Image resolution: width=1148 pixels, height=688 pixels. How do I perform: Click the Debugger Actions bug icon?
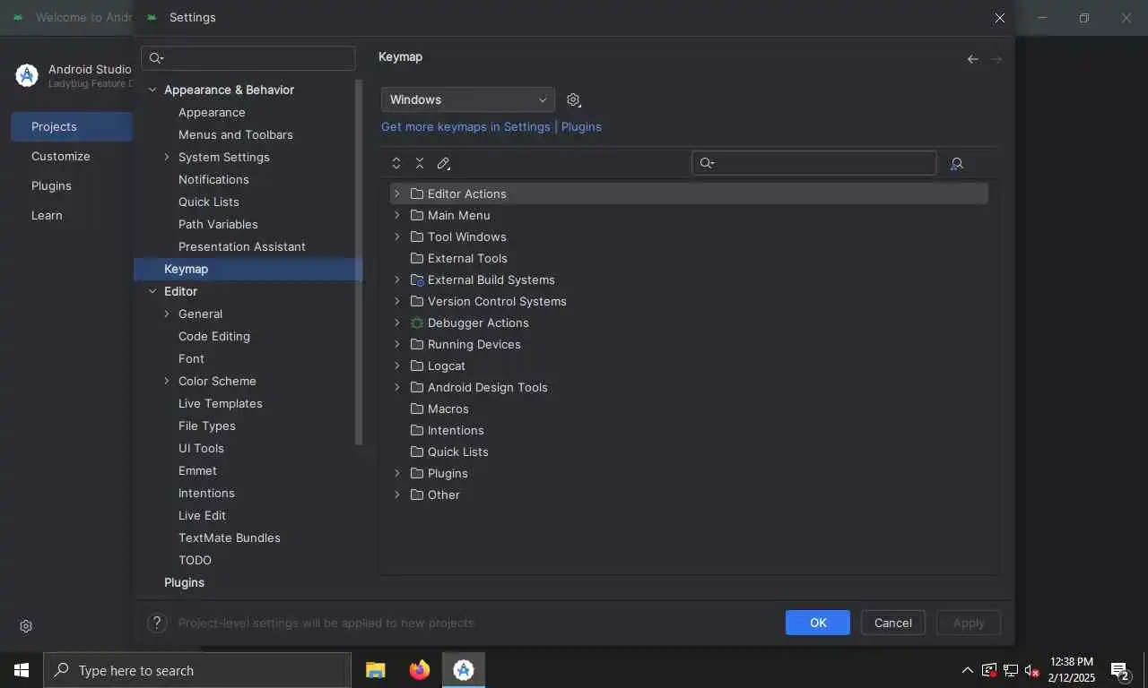click(417, 322)
